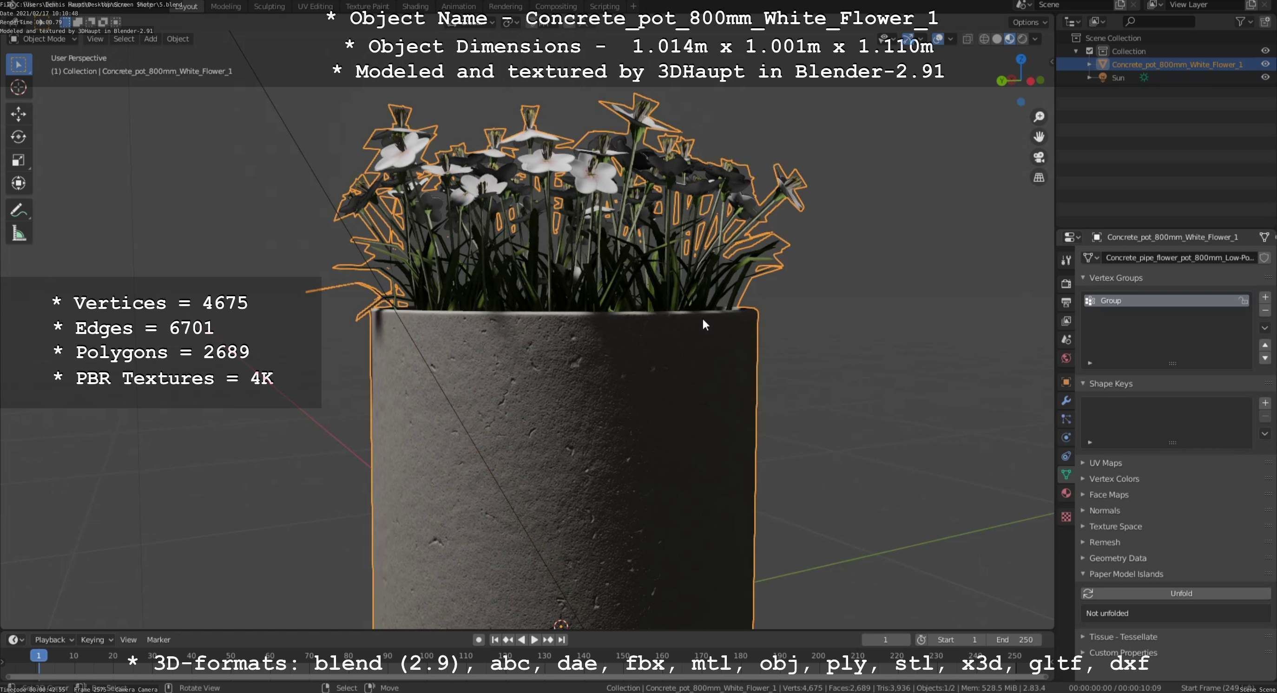Image resolution: width=1277 pixels, height=693 pixels.
Task: Open the Particles properties tab
Action: tap(1066, 419)
